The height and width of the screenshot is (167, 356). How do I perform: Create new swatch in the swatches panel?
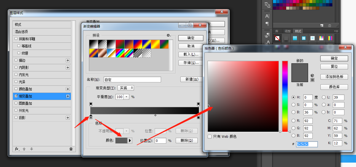coord(322,25)
